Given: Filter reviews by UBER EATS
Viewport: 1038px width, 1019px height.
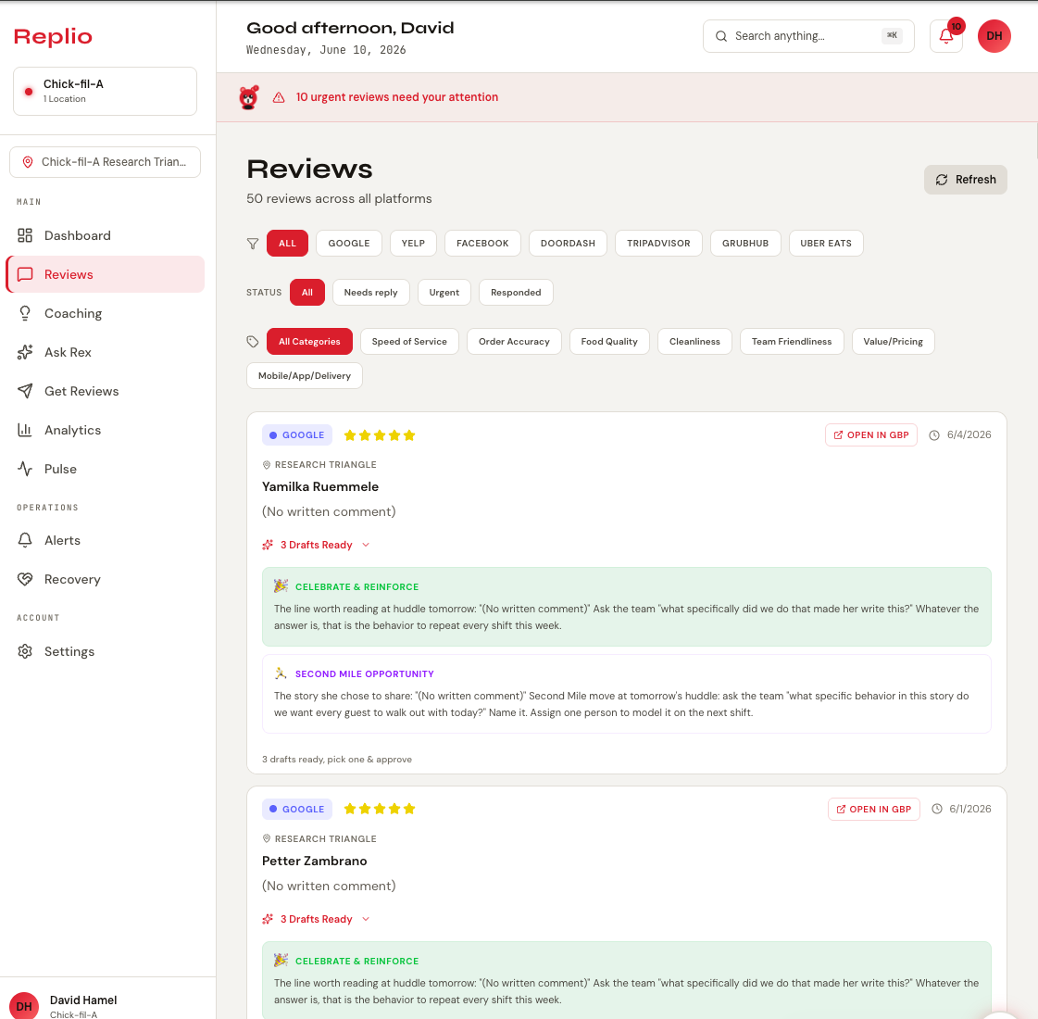Looking at the screenshot, I should coord(826,244).
